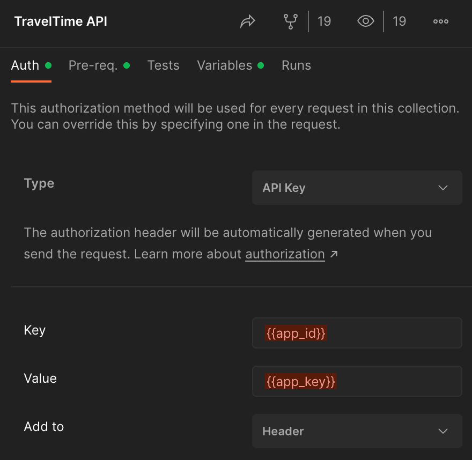This screenshot has height=460, width=472.
Task: Open the Type dropdown showing API Key
Action: [x=357, y=188]
